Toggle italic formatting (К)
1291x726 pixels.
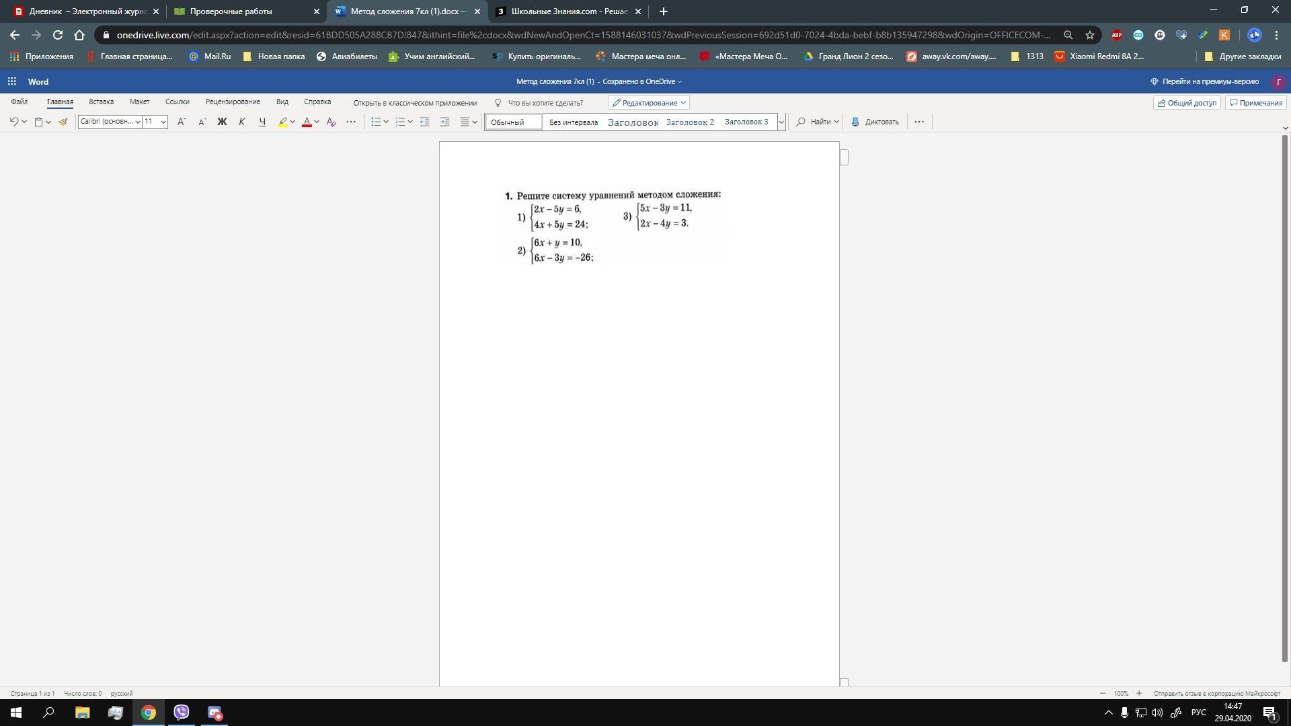click(242, 122)
